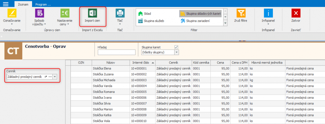Select the Stolička Silvia row

coord(195,103)
